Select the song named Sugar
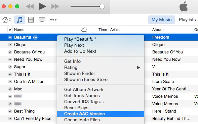198x124 pixels. (x=20, y=67)
